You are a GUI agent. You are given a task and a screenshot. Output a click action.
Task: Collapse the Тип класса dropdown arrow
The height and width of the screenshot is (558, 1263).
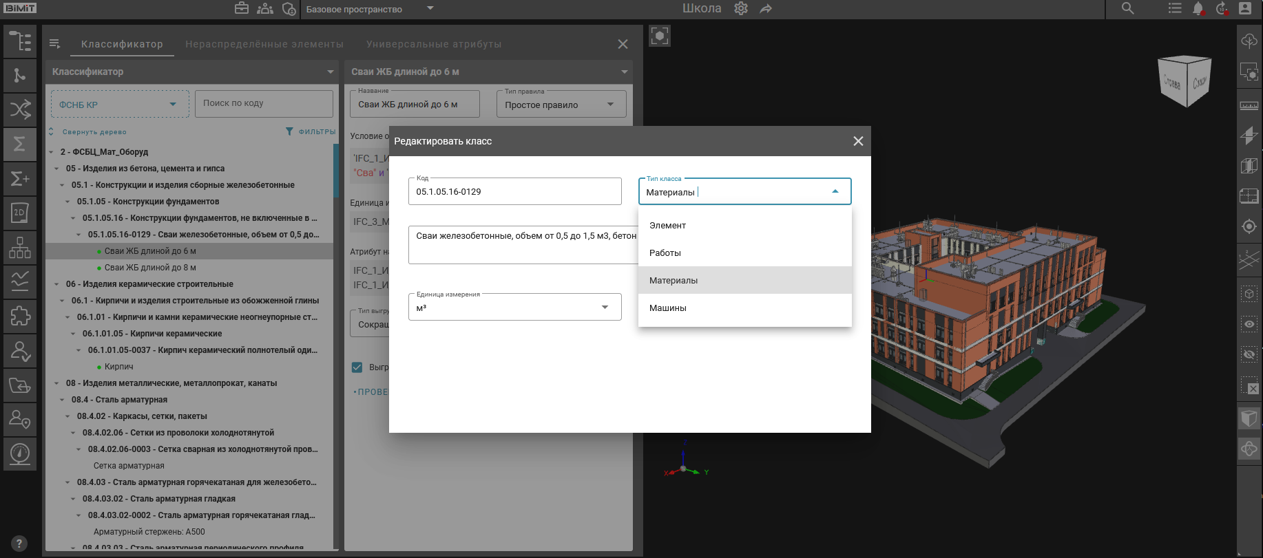(835, 192)
